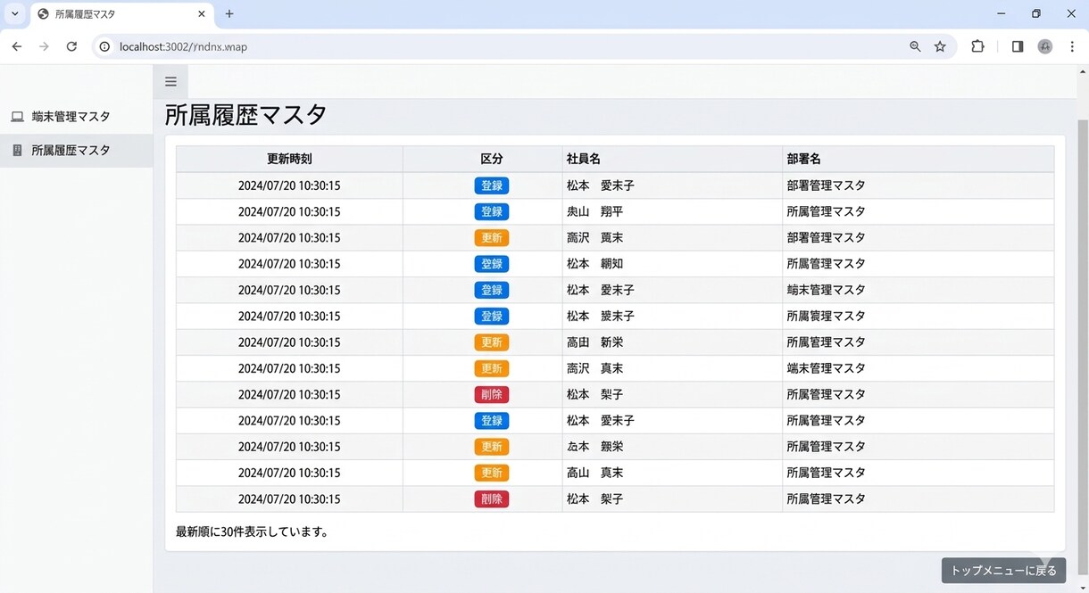
Task: Go back using browser back arrow
Action: coord(16,46)
